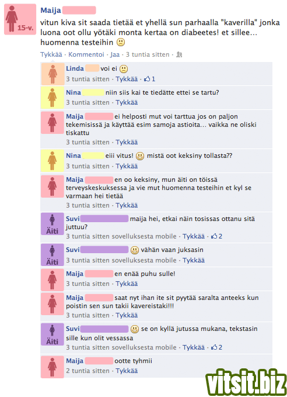Click Maija's pink avatar on the 'ootte tyhmii' comment
This screenshot has width=287, height=397.
(52, 367)
